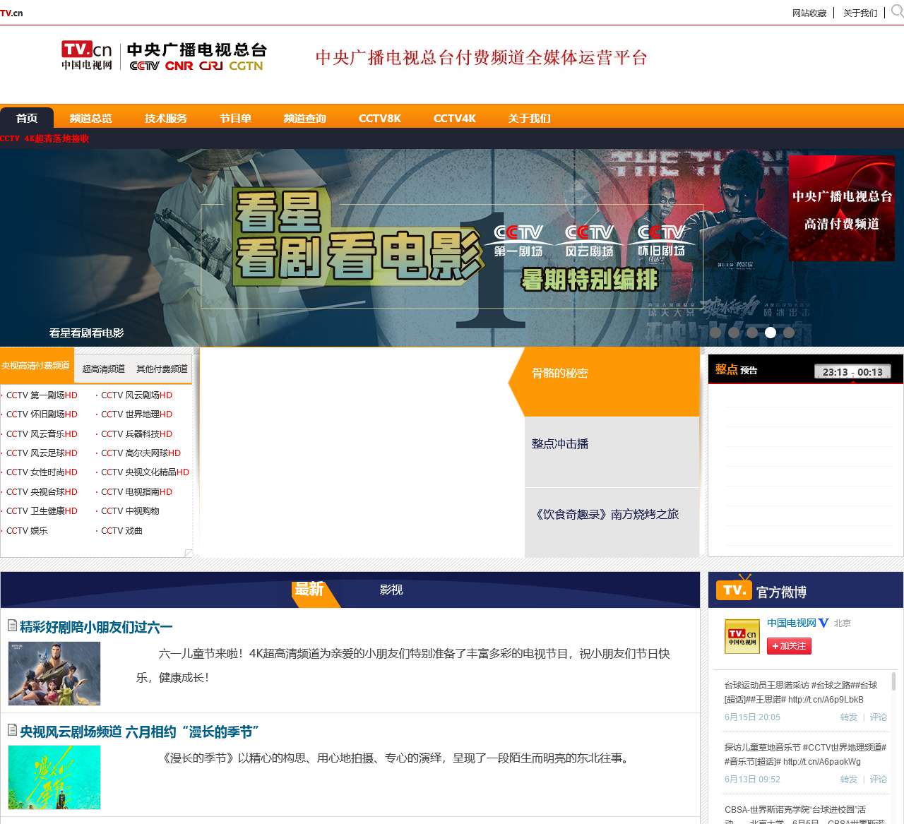Open the CCTV 风云音乐HD channel link
The height and width of the screenshot is (824, 904).
pos(42,434)
